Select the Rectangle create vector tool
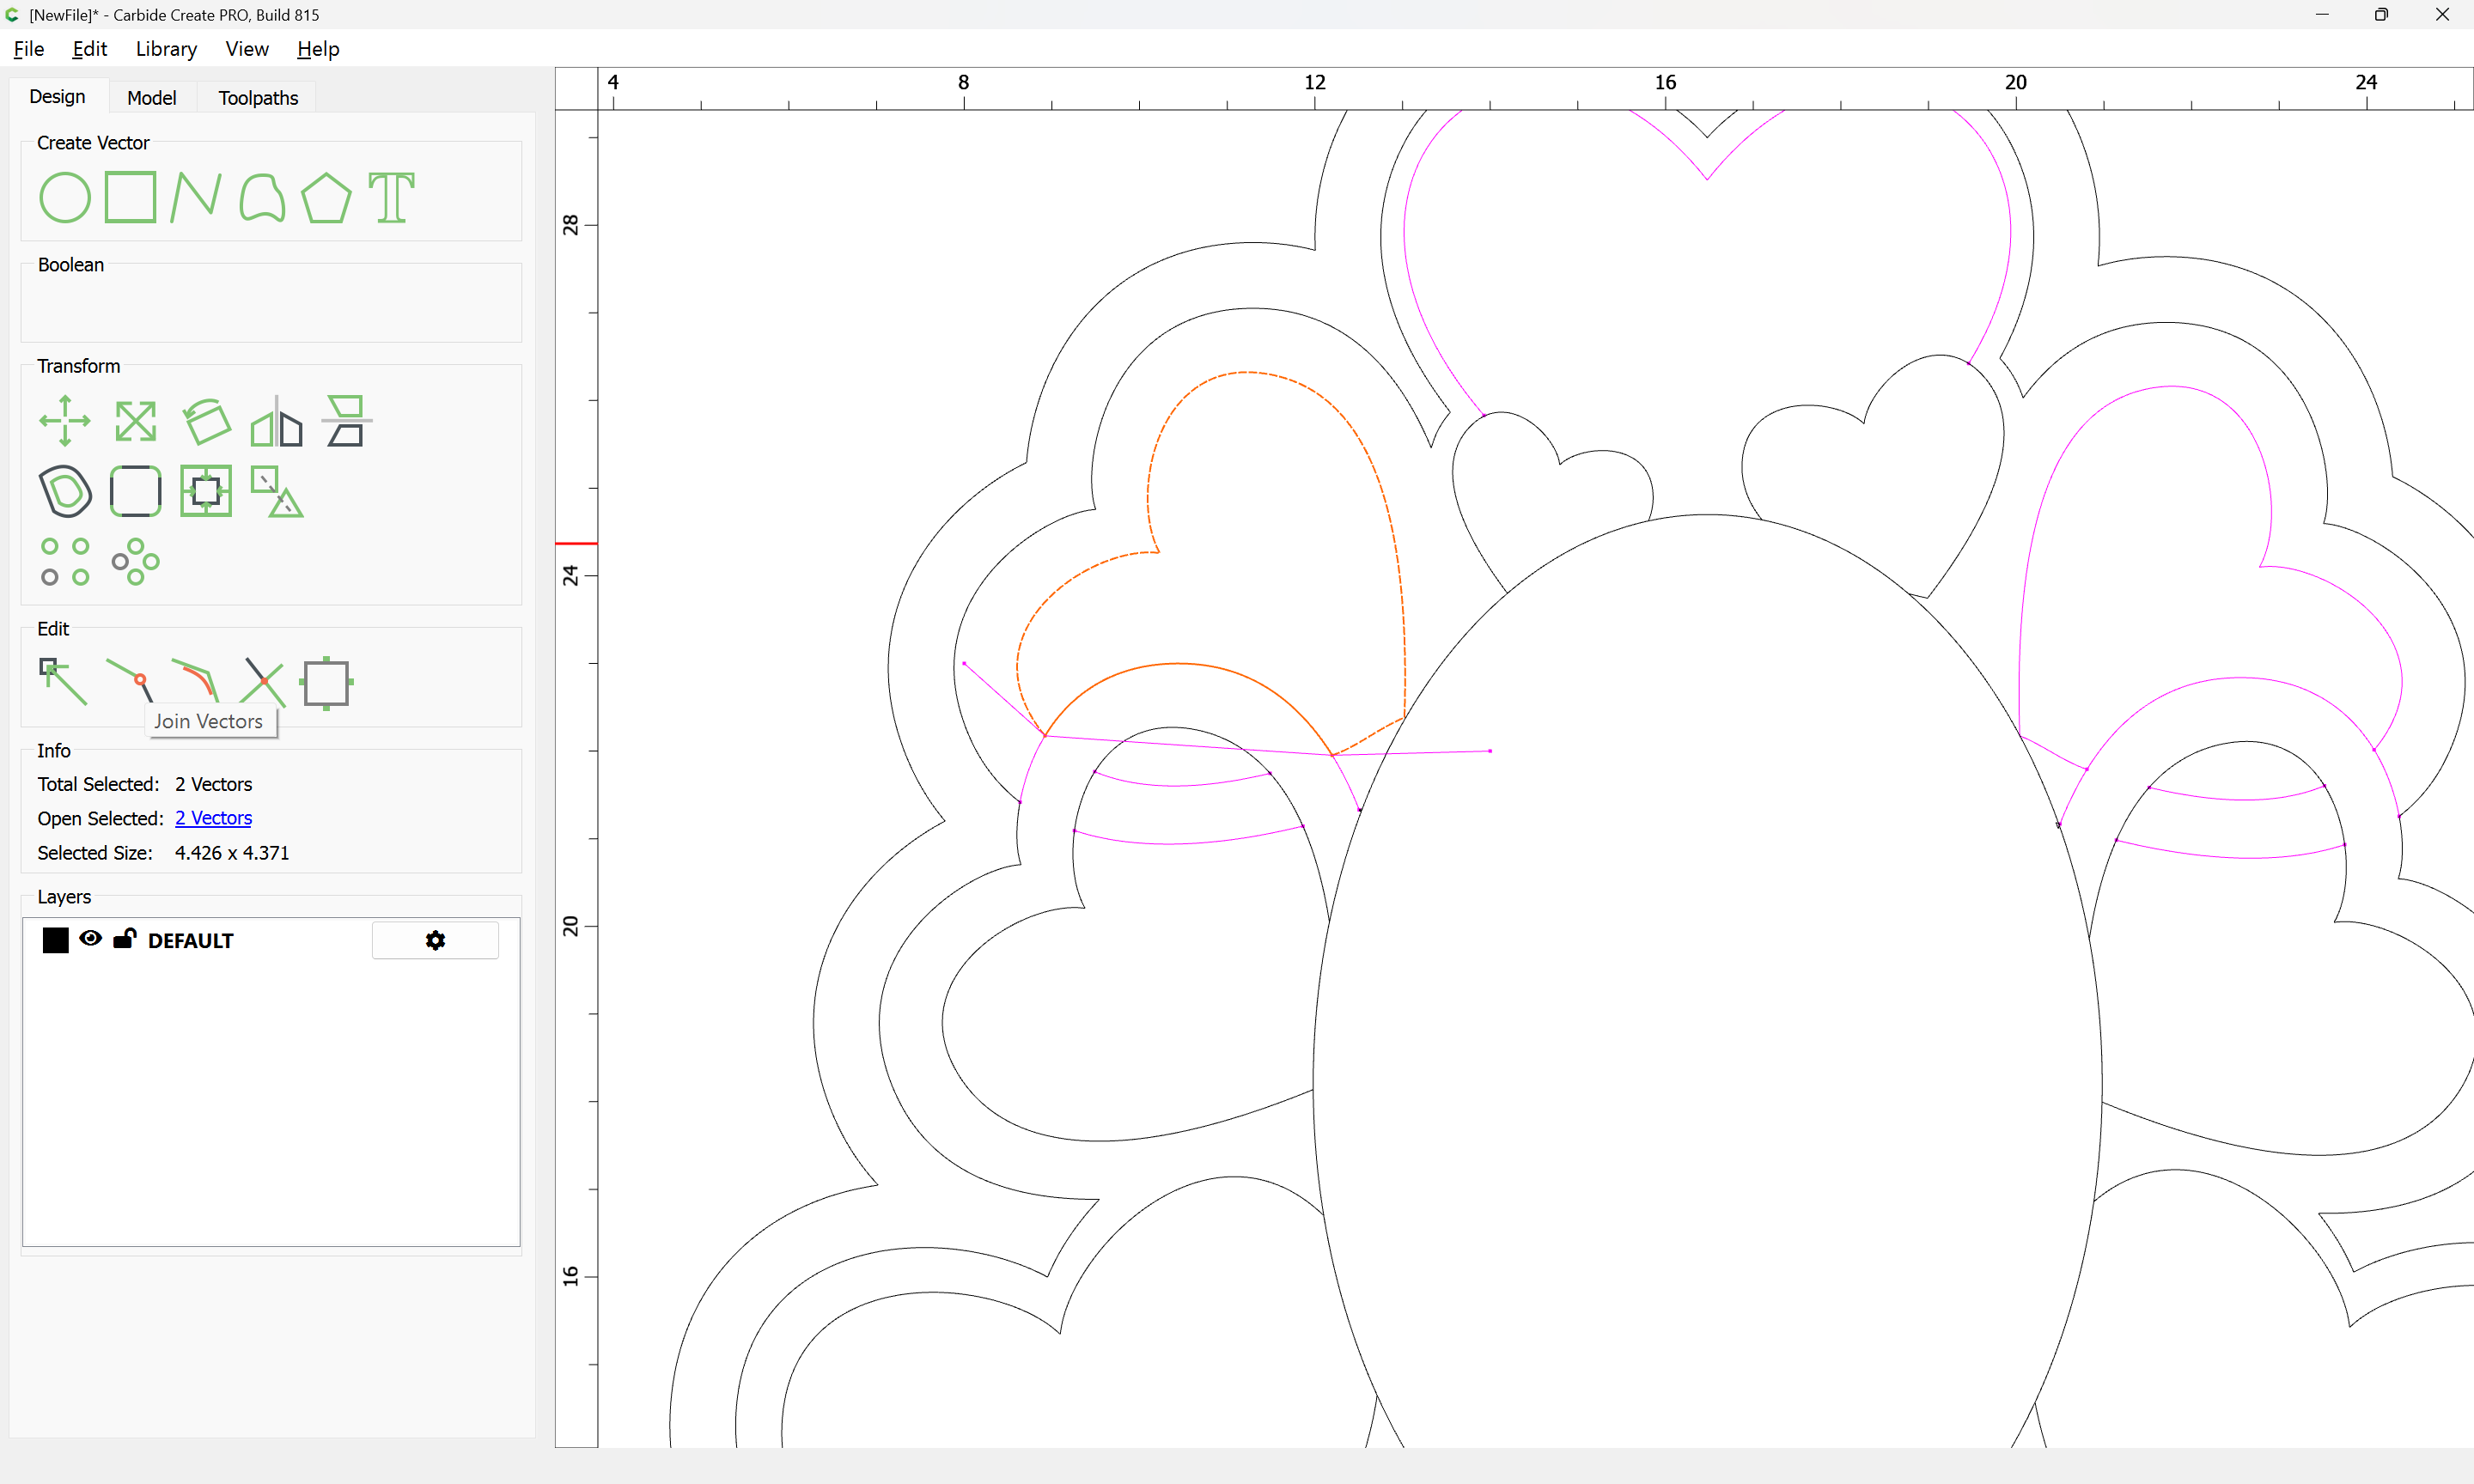2474x1484 pixels. coord(131,197)
